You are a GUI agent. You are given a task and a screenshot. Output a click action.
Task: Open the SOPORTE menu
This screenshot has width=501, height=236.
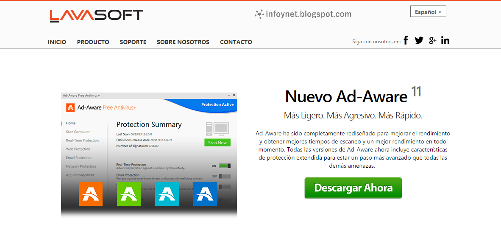tap(133, 42)
